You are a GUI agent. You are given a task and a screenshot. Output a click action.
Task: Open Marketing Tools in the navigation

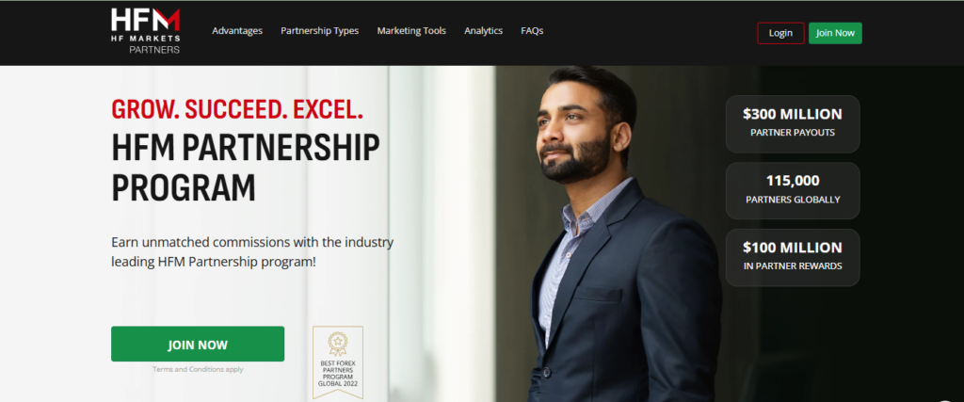click(411, 31)
